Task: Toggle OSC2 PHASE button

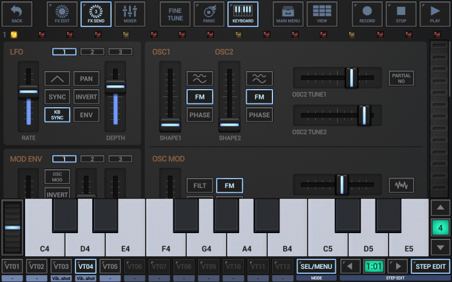Action: (x=259, y=115)
